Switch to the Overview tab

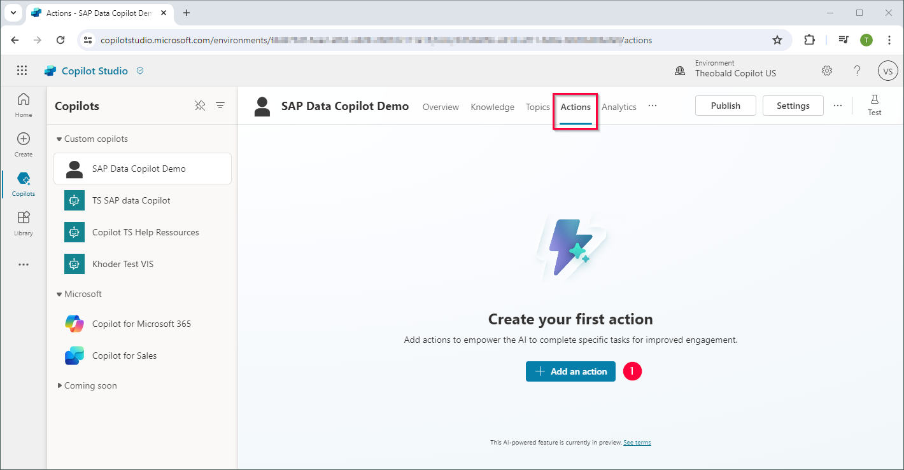pos(441,107)
